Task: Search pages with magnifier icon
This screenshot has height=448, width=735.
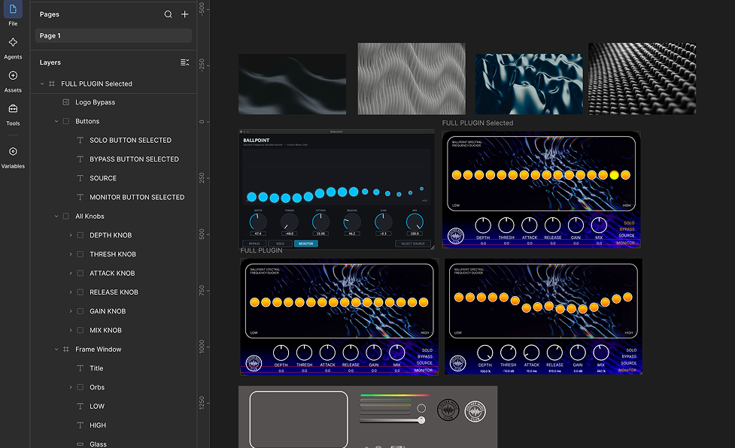Action: click(168, 14)
